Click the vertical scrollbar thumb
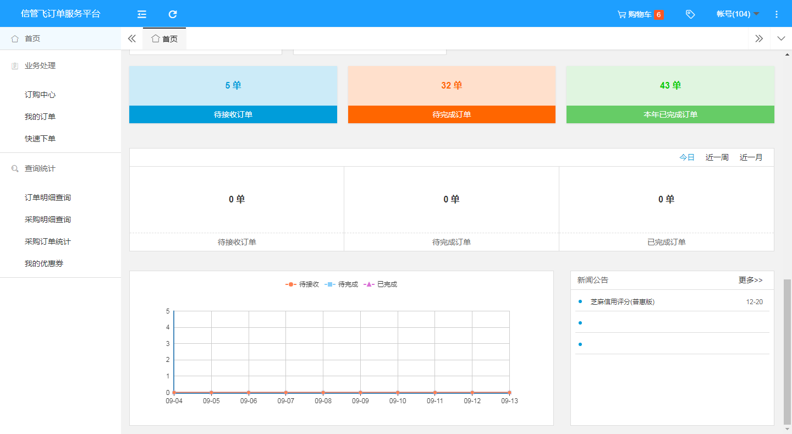Screen dimensions: 792x434 click(787, 351)
